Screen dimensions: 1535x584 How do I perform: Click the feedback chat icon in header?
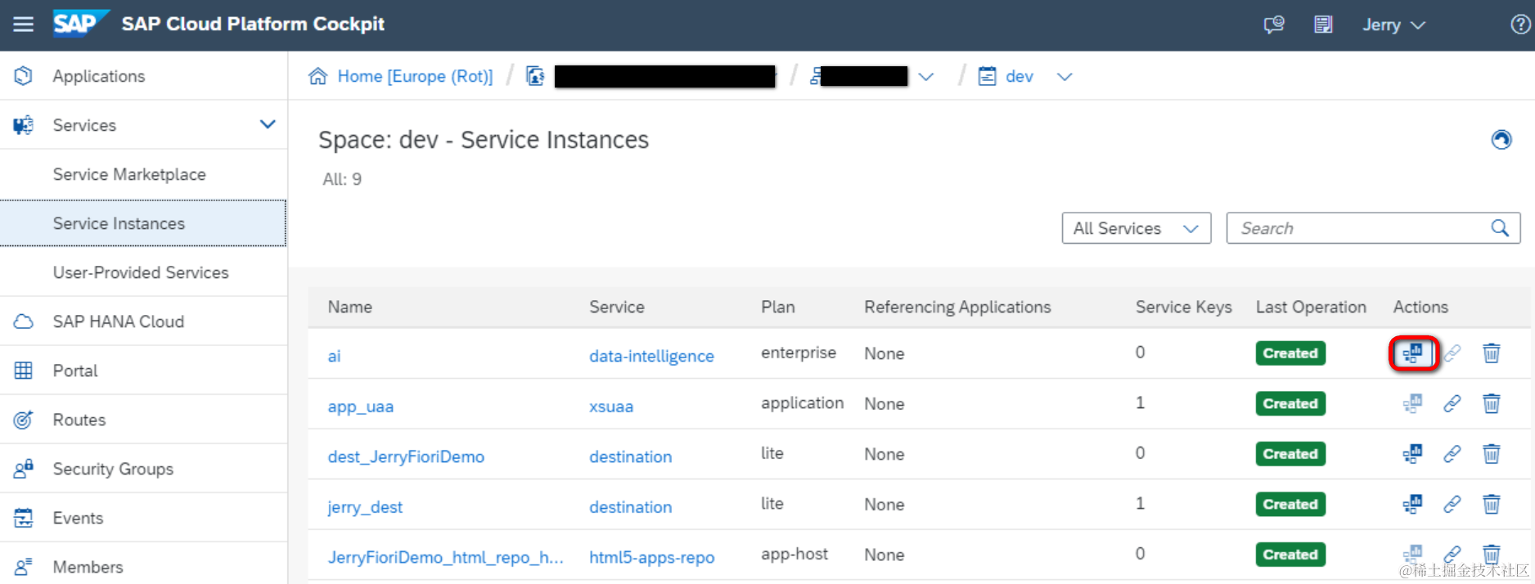tap(1274, 25)
